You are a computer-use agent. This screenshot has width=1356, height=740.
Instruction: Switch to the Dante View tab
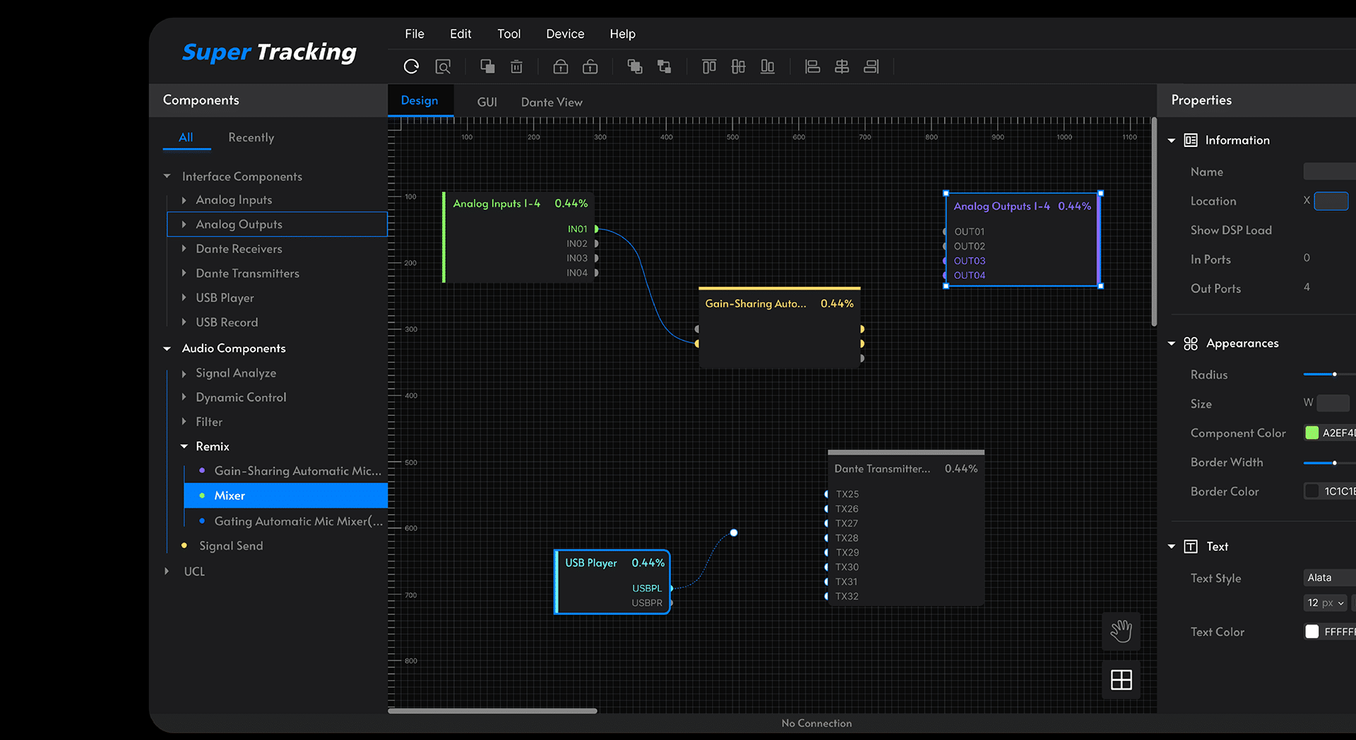(x=552, y=102)
